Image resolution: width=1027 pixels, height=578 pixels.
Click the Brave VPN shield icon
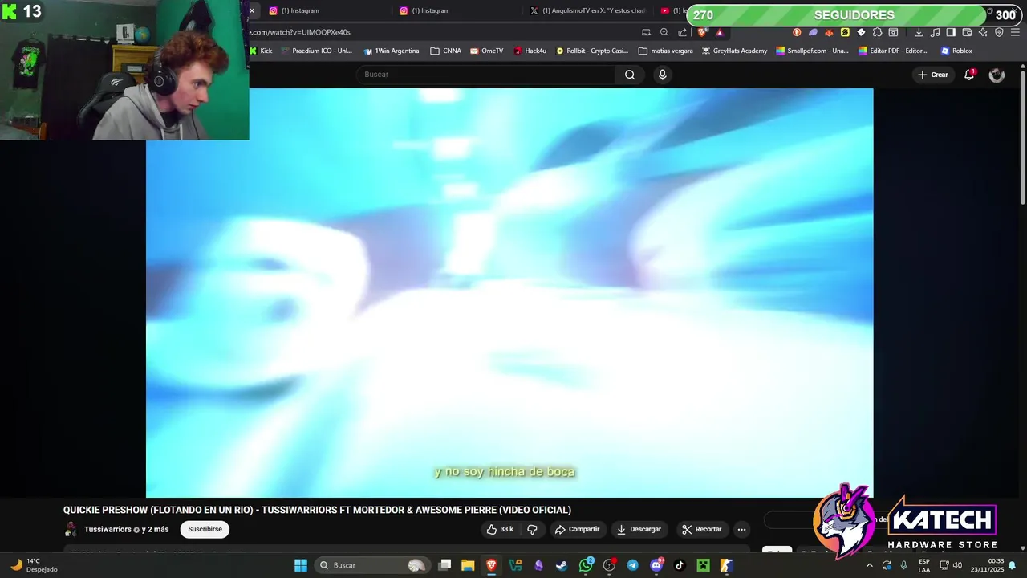coord(998,32)
